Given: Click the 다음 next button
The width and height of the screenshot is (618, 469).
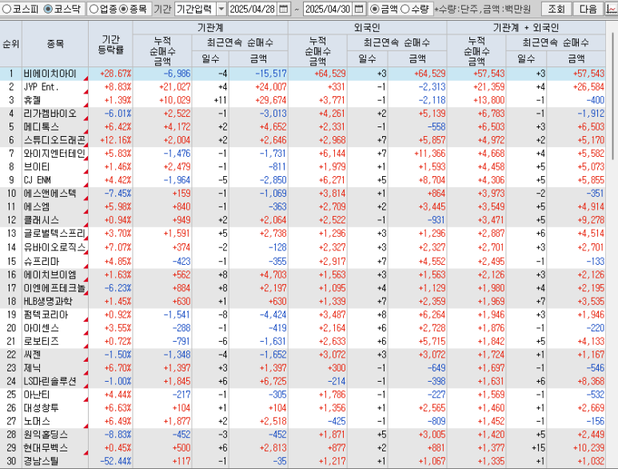Looking at the screenshot, I should [x=588, y=9].
